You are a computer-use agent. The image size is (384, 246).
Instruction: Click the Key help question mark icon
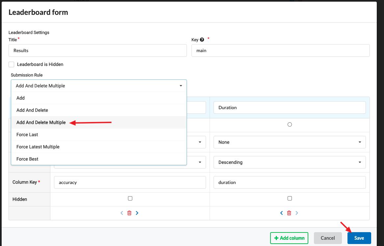pos(202,40)
